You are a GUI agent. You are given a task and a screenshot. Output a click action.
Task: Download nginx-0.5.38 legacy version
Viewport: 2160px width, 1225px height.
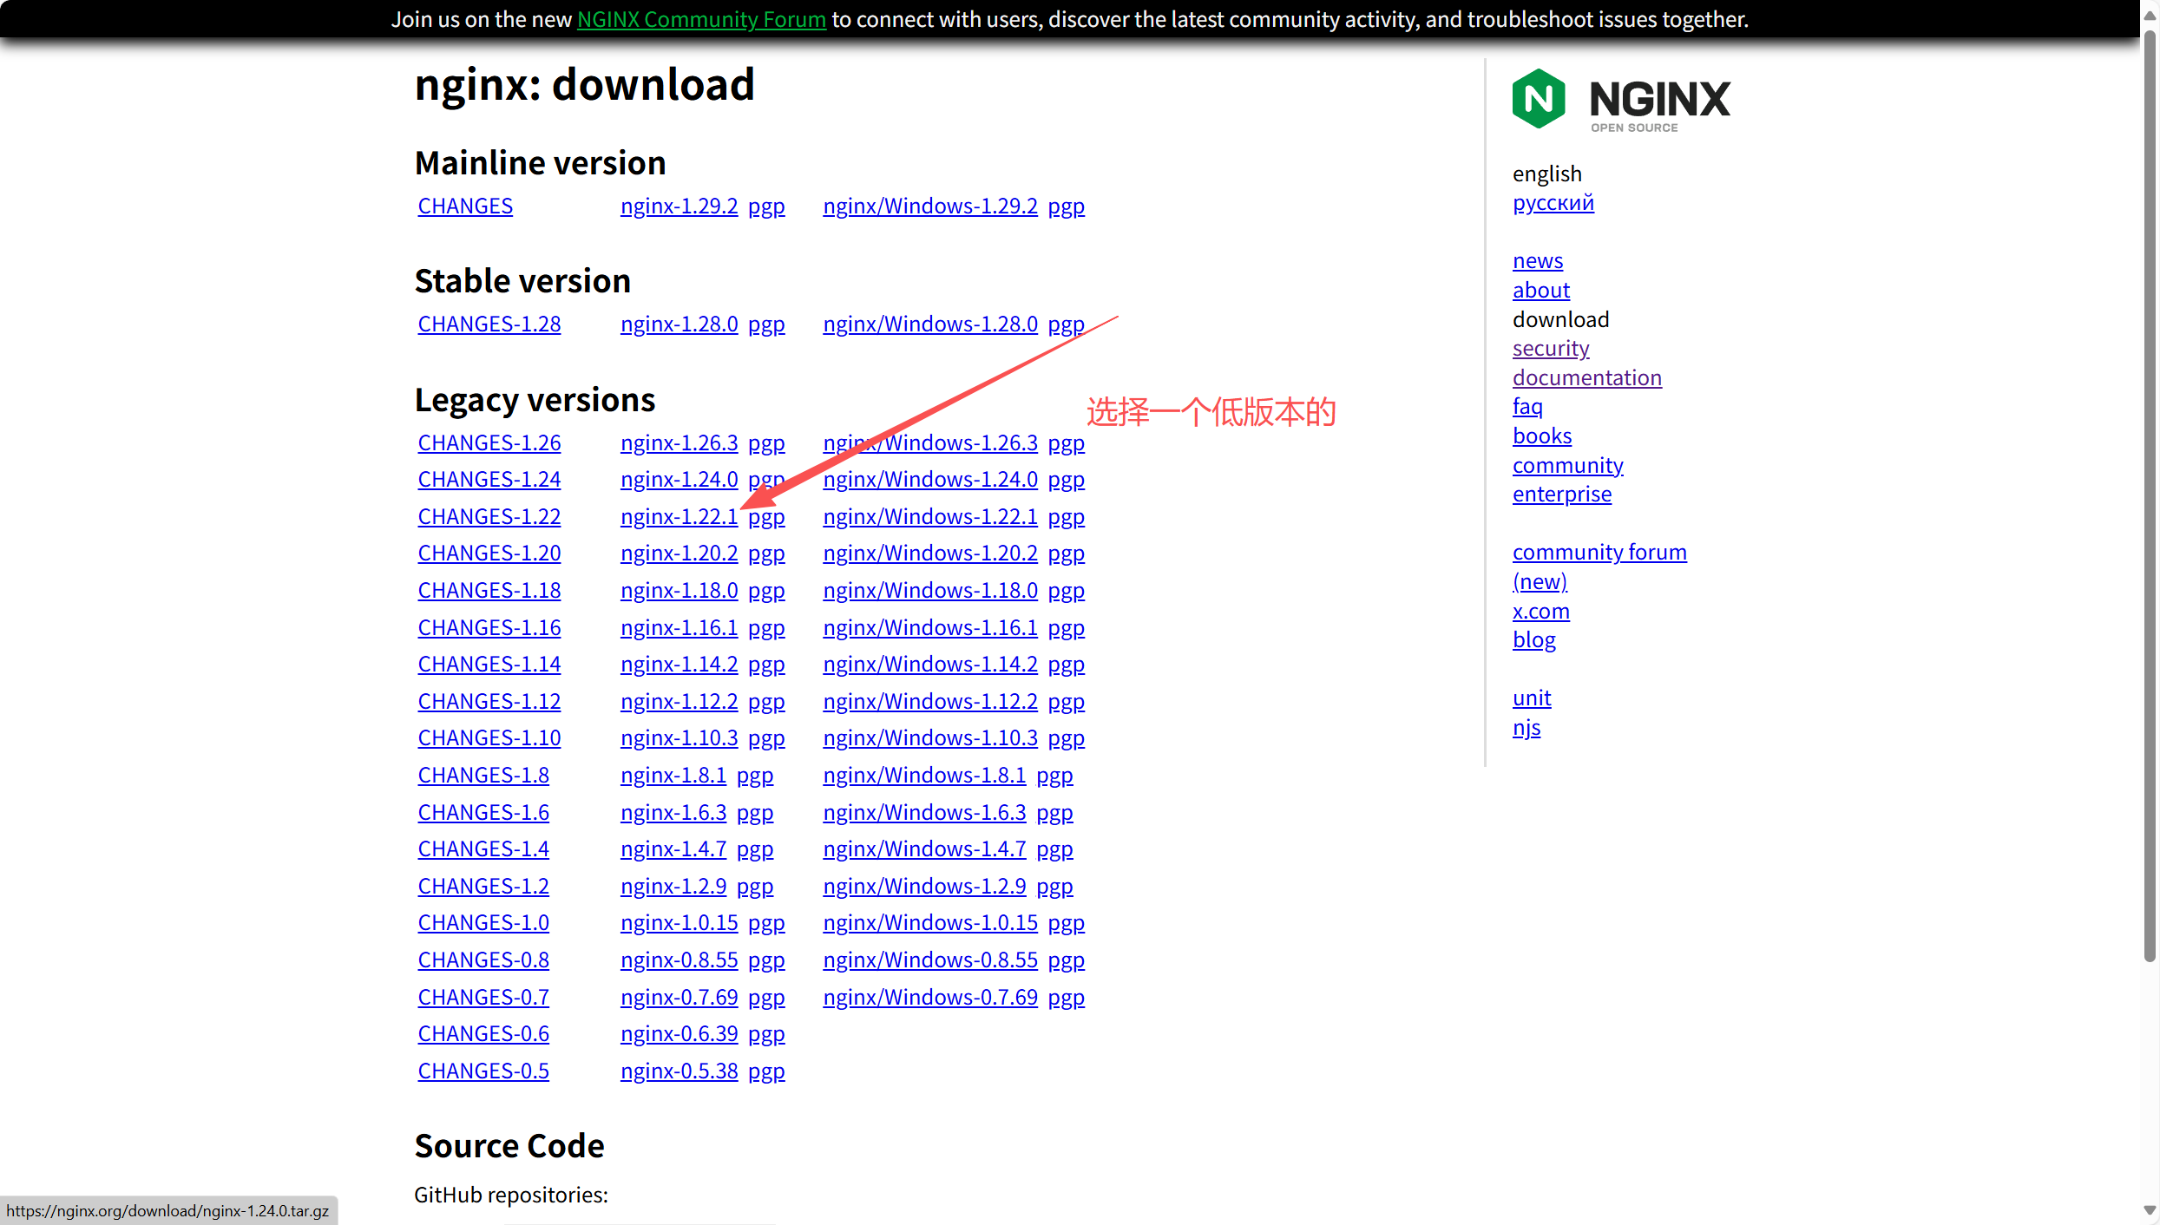(x=679, y=1071)
